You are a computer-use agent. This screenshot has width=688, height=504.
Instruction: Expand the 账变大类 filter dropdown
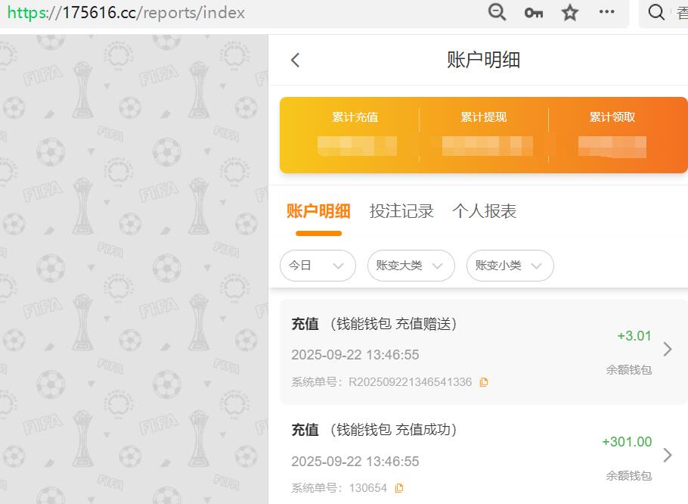point(411,266)
